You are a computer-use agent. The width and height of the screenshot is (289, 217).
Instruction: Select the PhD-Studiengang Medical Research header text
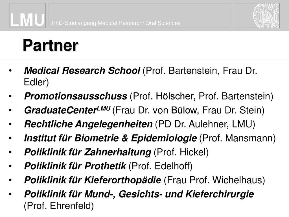[x=116, y=23]
